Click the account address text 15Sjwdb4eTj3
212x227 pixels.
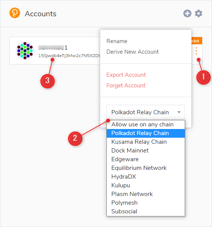point(69,56)
